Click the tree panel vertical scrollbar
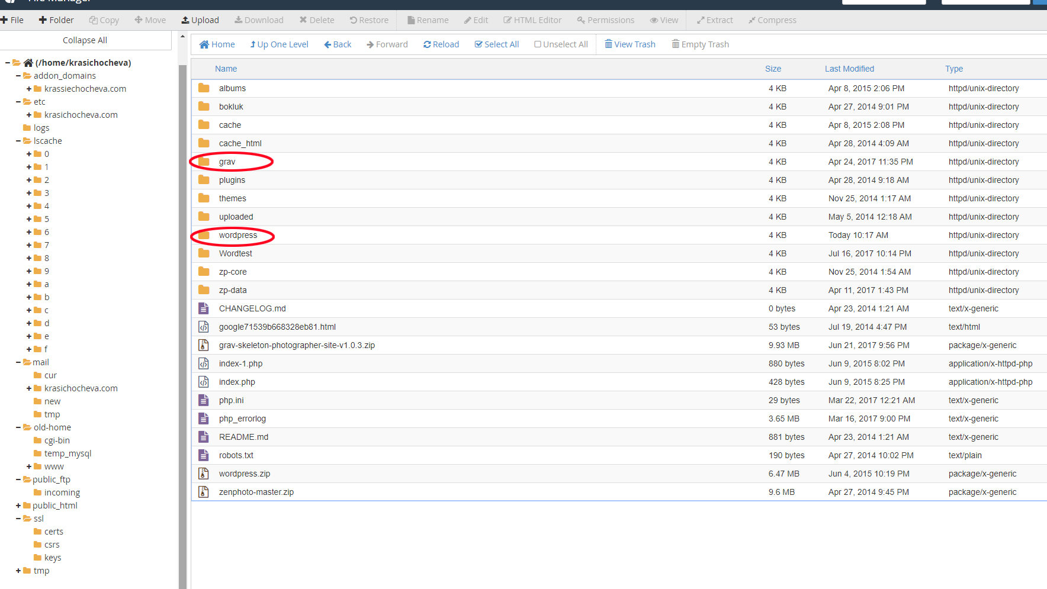Screen dimensions: 1047x589 [x=182, y=326]
